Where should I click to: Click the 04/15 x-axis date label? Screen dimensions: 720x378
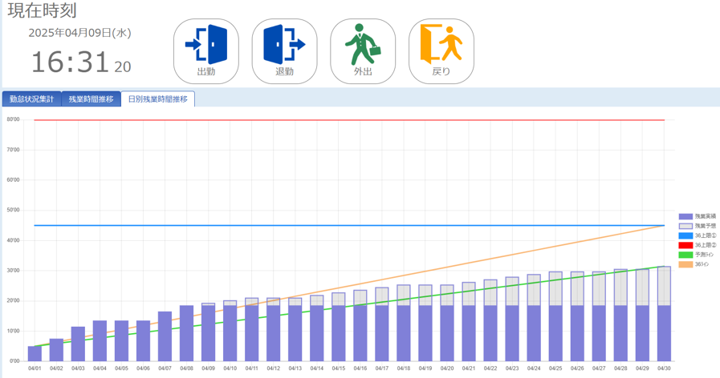339,368
